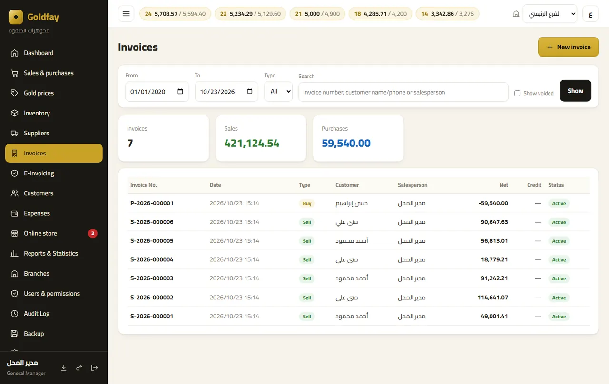609x384 pixels.
Task: Click the To date field
Action: (x=226, y=92)
